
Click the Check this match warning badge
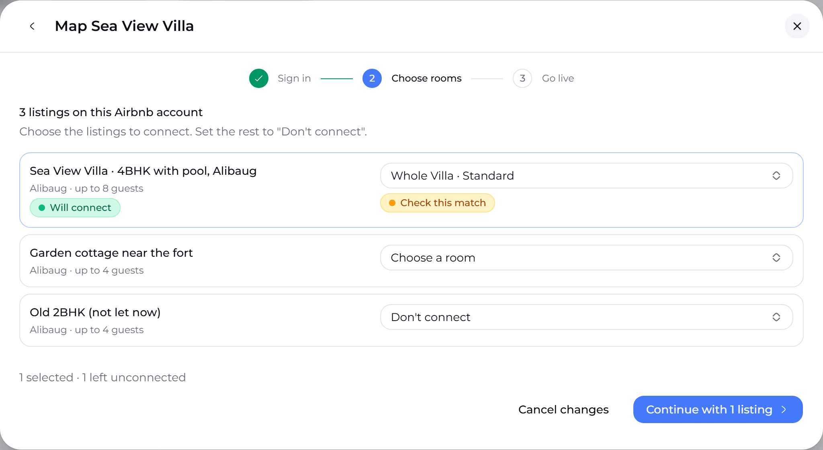pyautogui.click(x=437, y=203)
